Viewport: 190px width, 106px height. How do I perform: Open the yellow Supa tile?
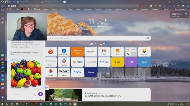click(x=118, y=62)
